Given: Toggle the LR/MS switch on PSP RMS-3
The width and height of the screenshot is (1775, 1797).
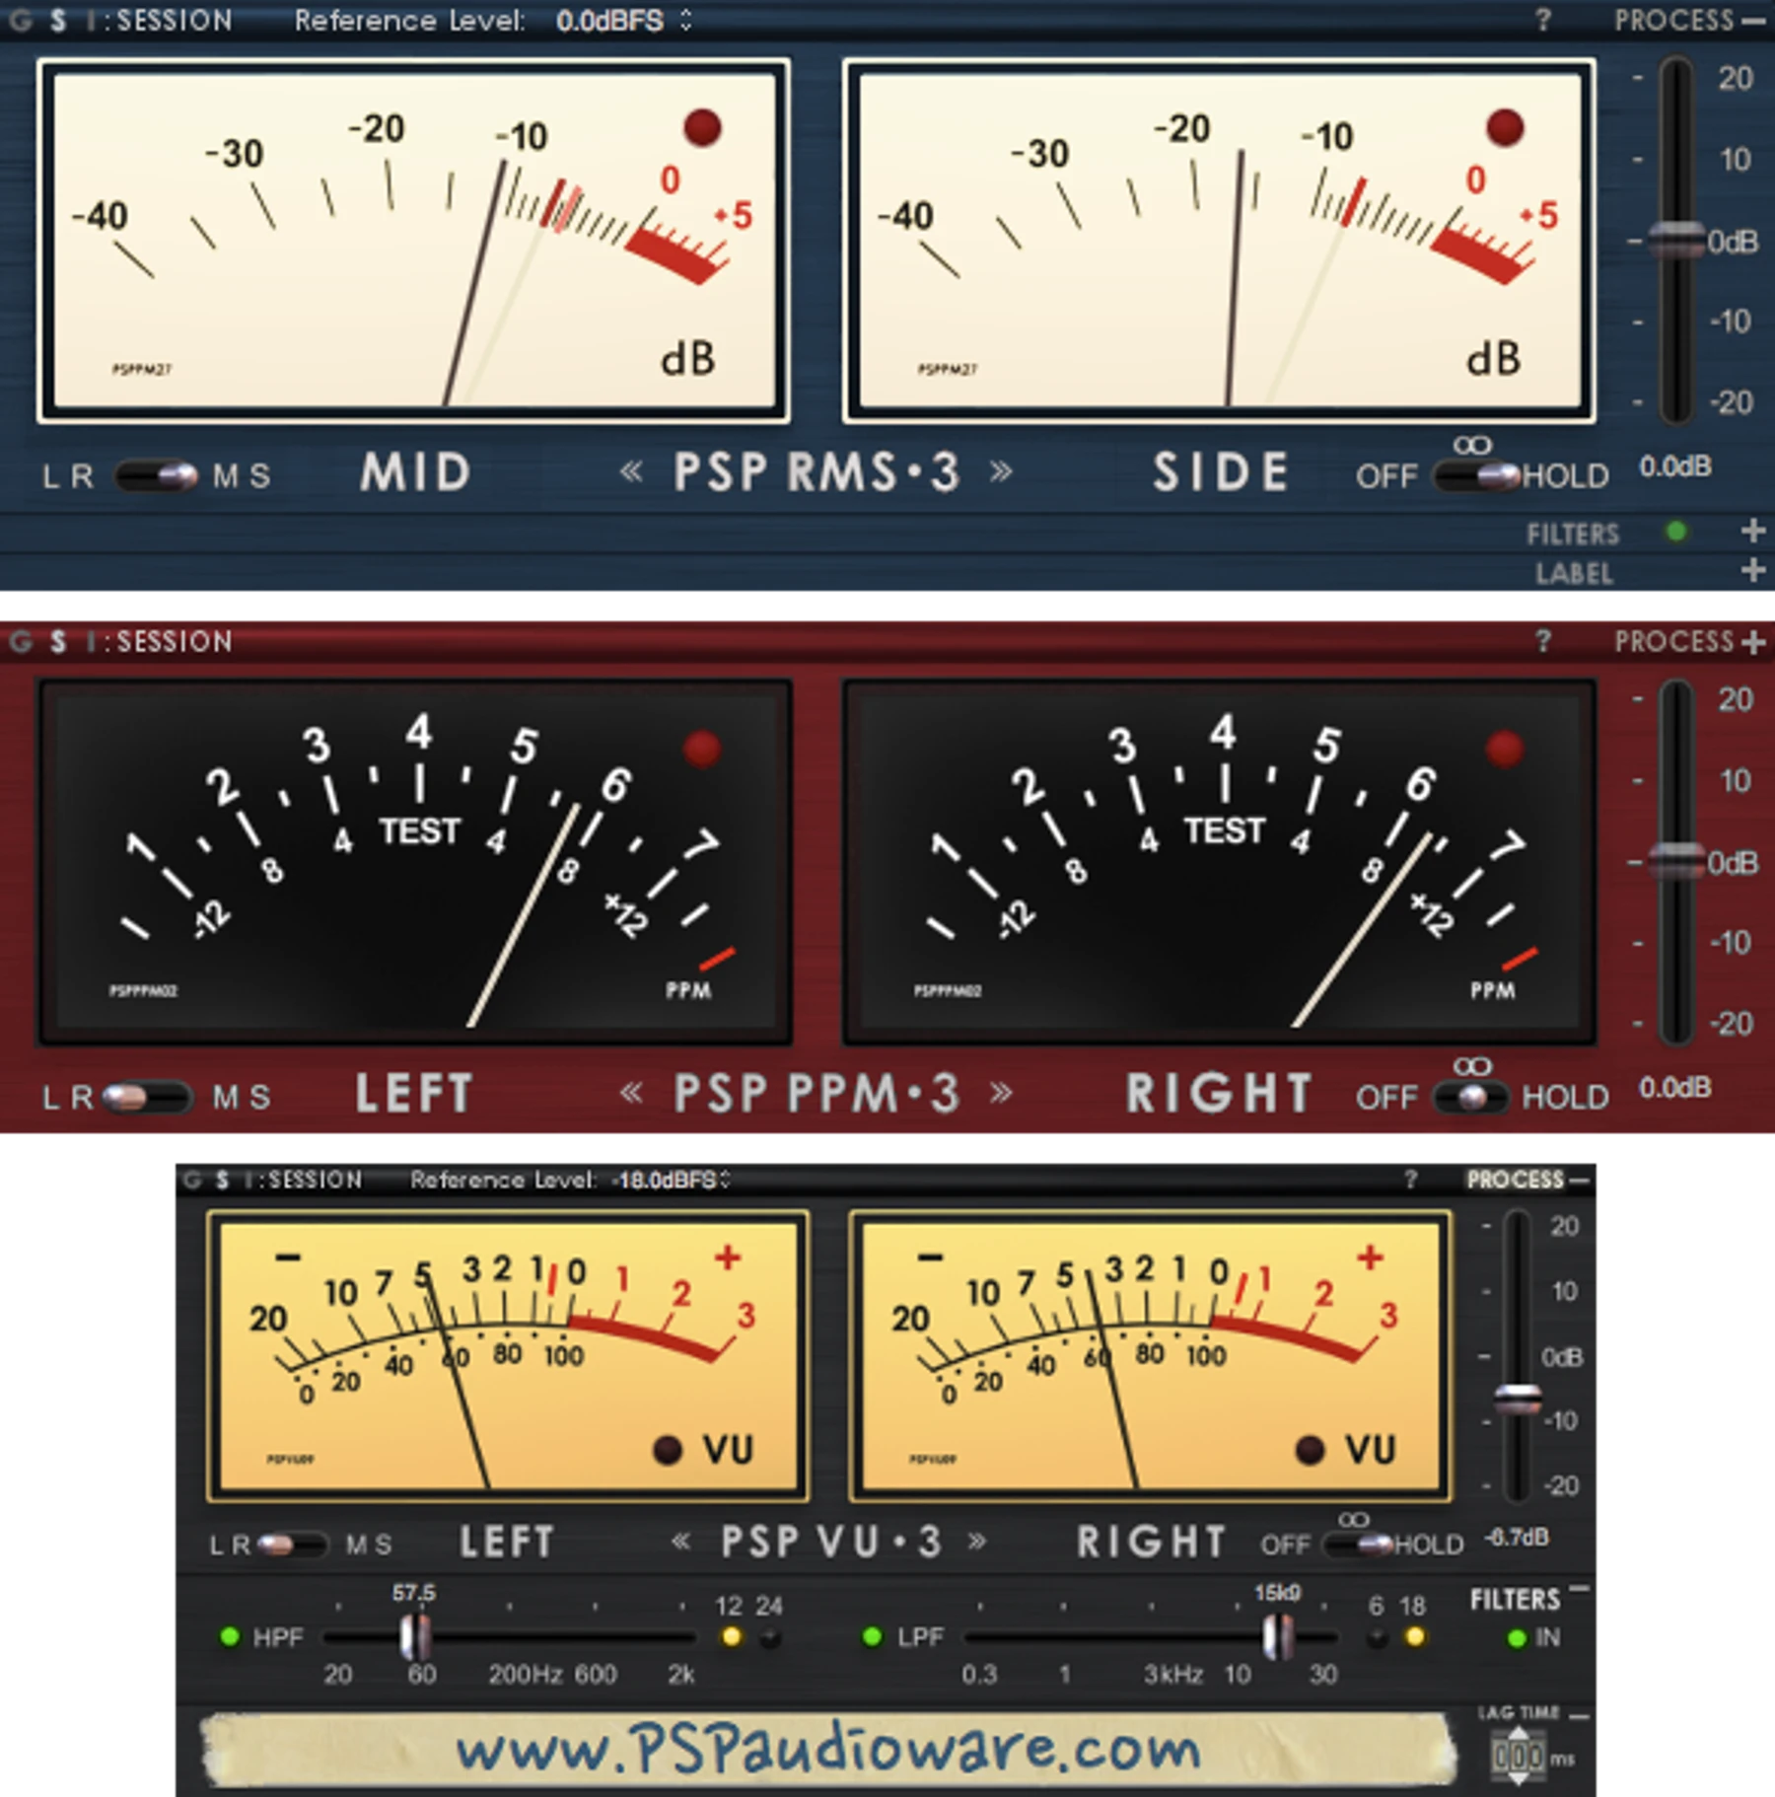Looking at the screenshot, I should pyautogui.click(x=156, y=476).
